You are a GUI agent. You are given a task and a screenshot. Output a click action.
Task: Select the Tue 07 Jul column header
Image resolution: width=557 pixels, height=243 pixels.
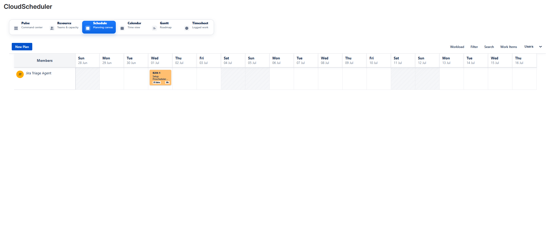pyautogui.click(x=306, y=60)
